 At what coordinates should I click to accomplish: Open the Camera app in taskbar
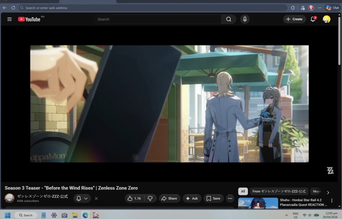[x=64, y=215]
